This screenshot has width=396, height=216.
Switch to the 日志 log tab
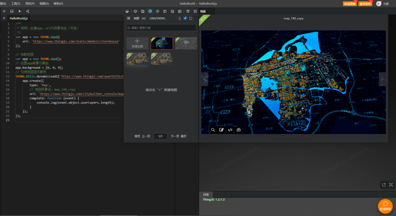tap(206, 195)
